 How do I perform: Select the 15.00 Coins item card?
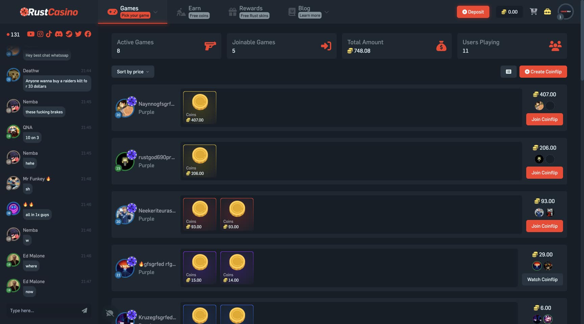(x=200, y=268)
